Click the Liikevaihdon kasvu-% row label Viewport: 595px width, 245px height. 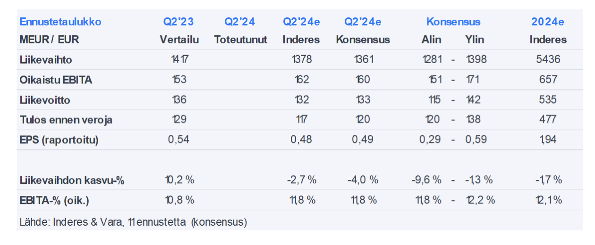(x=72, y=180)
